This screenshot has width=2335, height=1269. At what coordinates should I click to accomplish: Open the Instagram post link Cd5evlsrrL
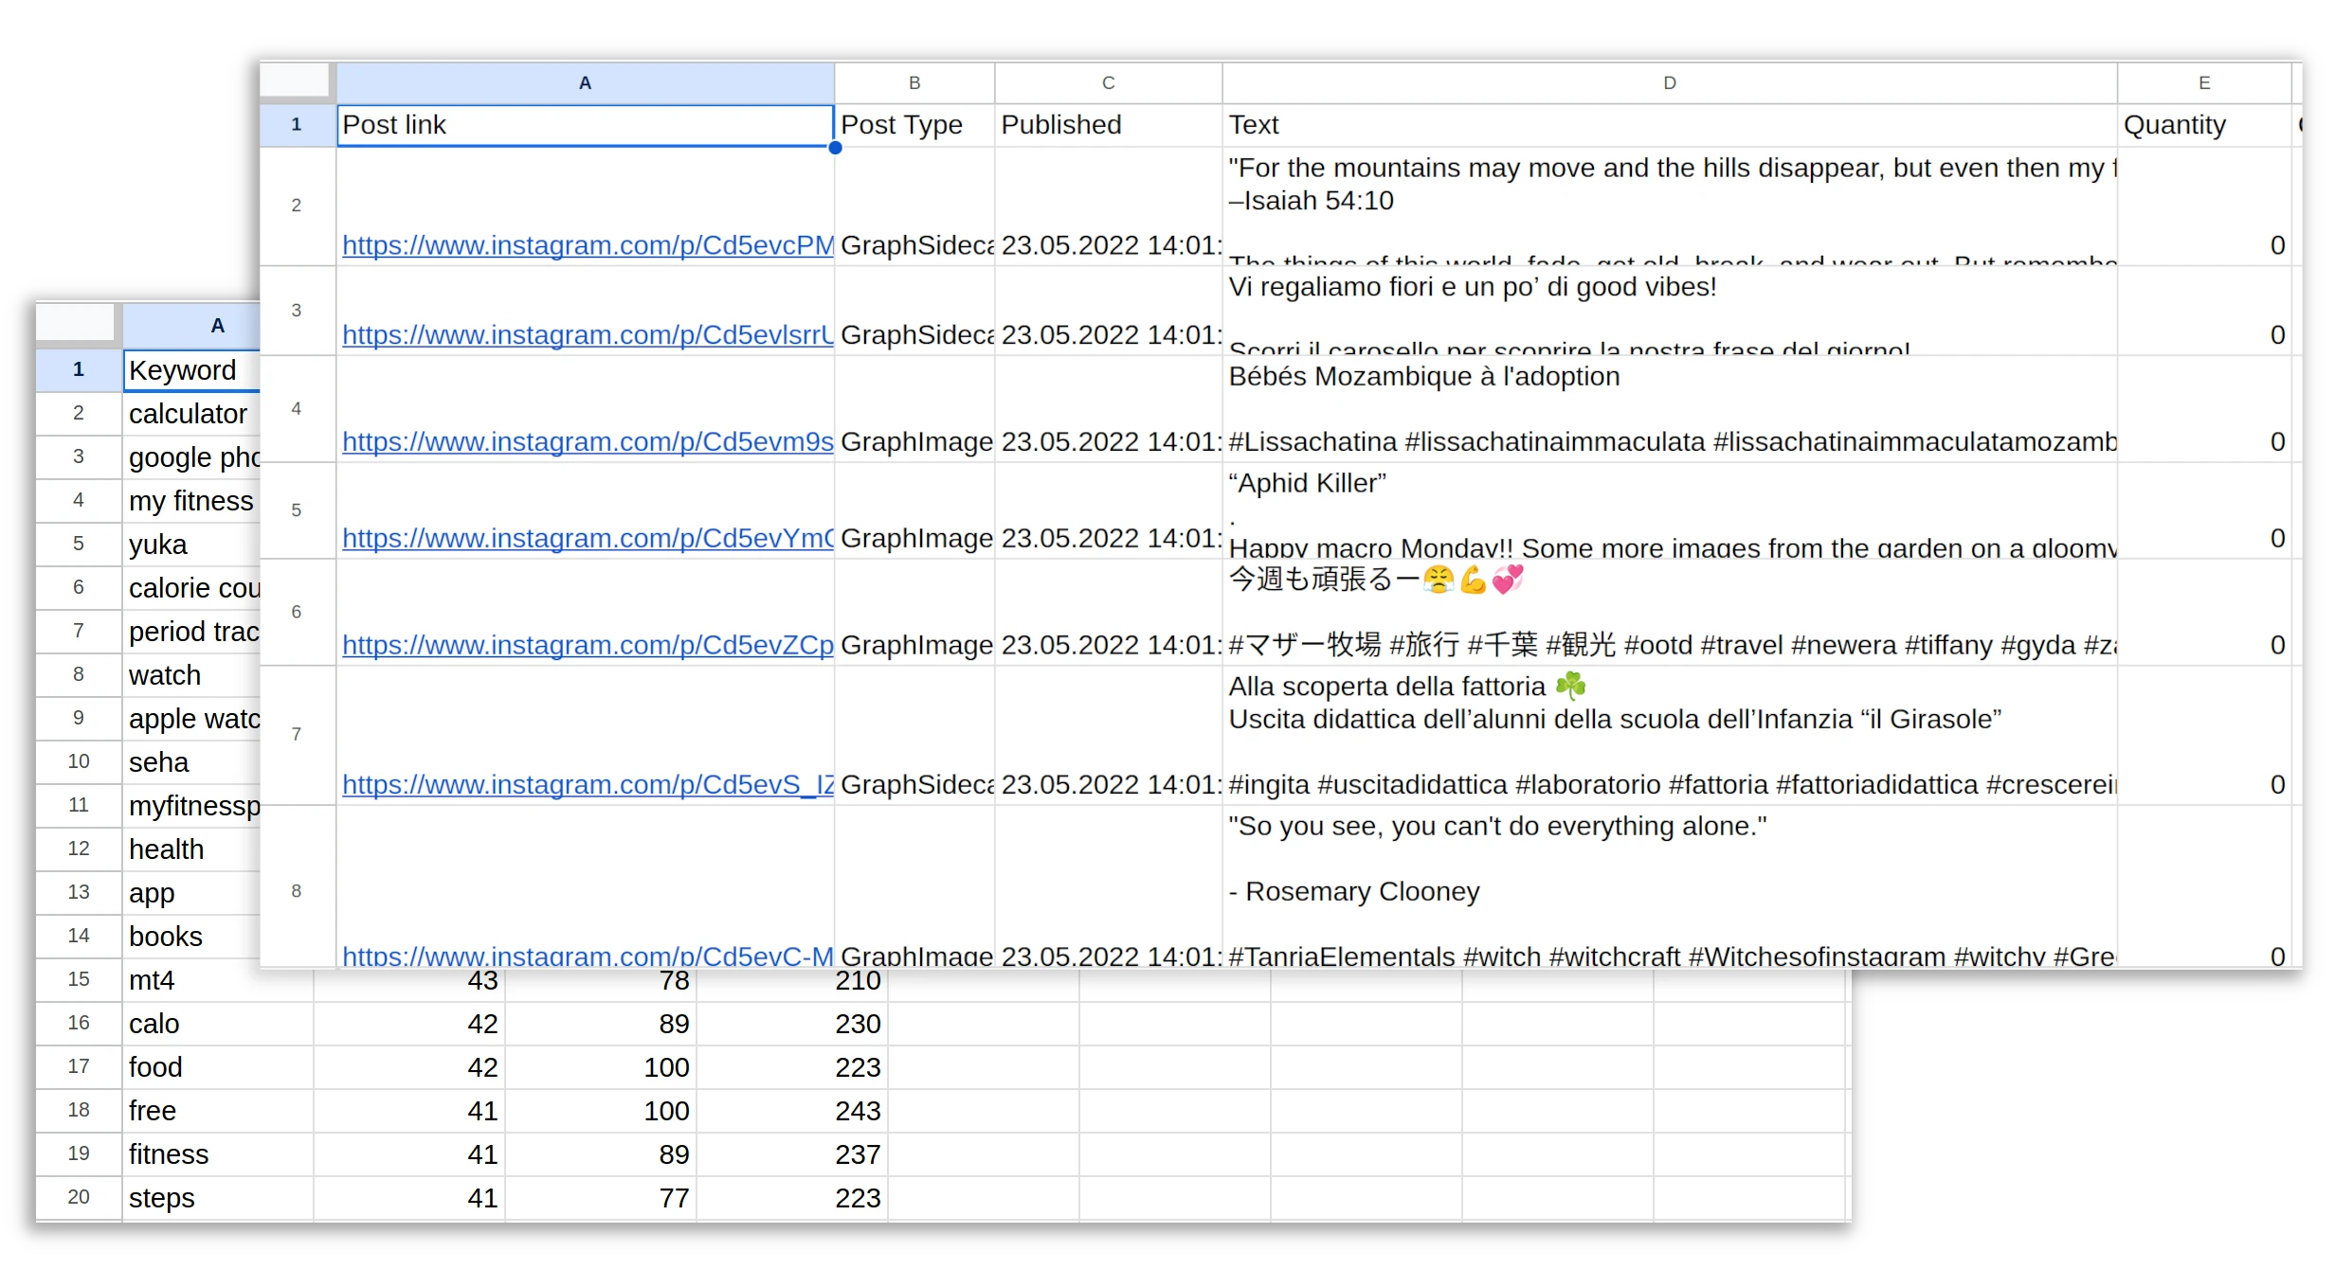tap(586, 334)
